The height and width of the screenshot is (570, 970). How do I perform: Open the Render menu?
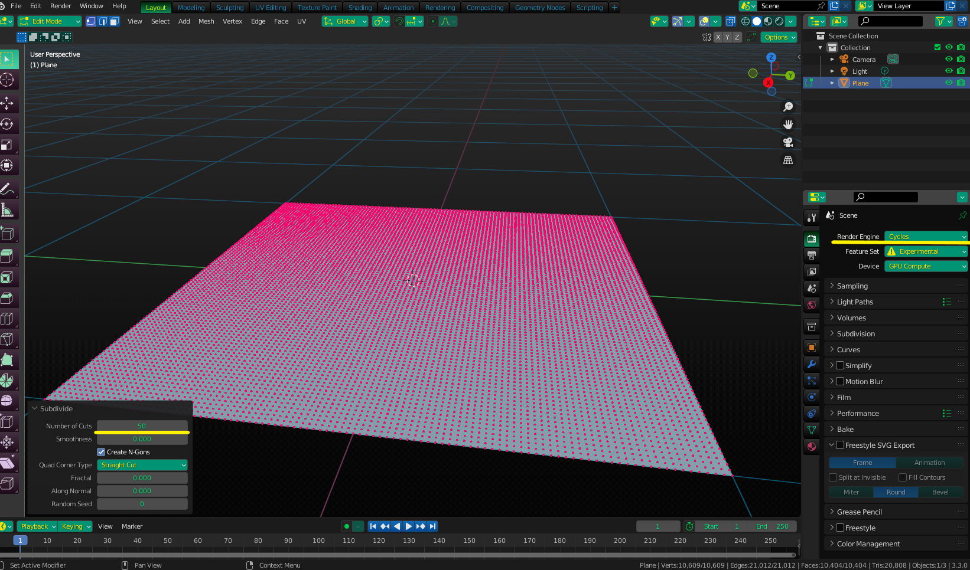60,6
